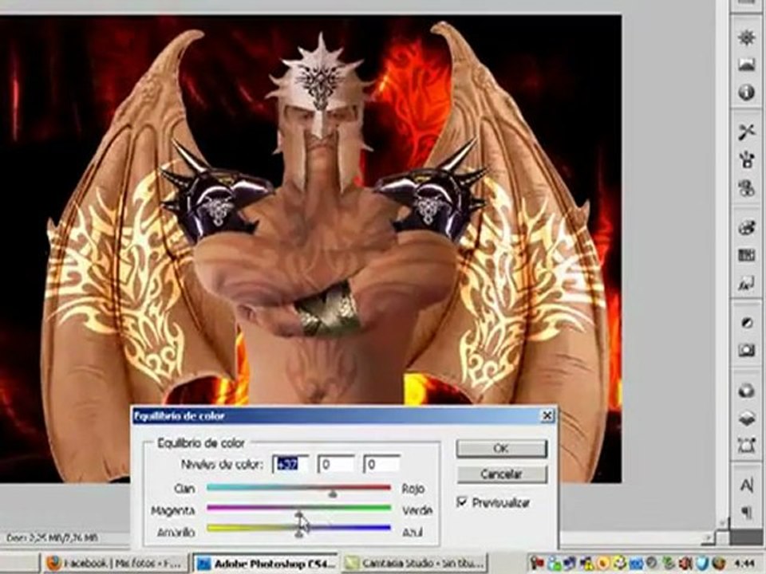Toggle the Previsualizar checkbox
Screen dimensions: 766x574
pos(462,501)
